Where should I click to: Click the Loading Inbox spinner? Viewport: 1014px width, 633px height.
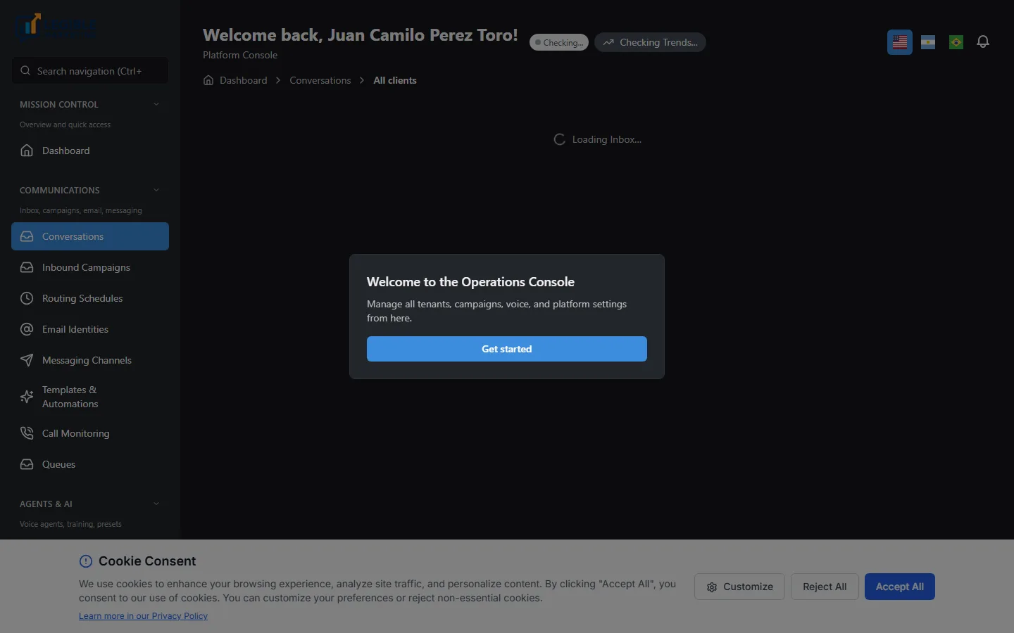[x=560, y=139]
